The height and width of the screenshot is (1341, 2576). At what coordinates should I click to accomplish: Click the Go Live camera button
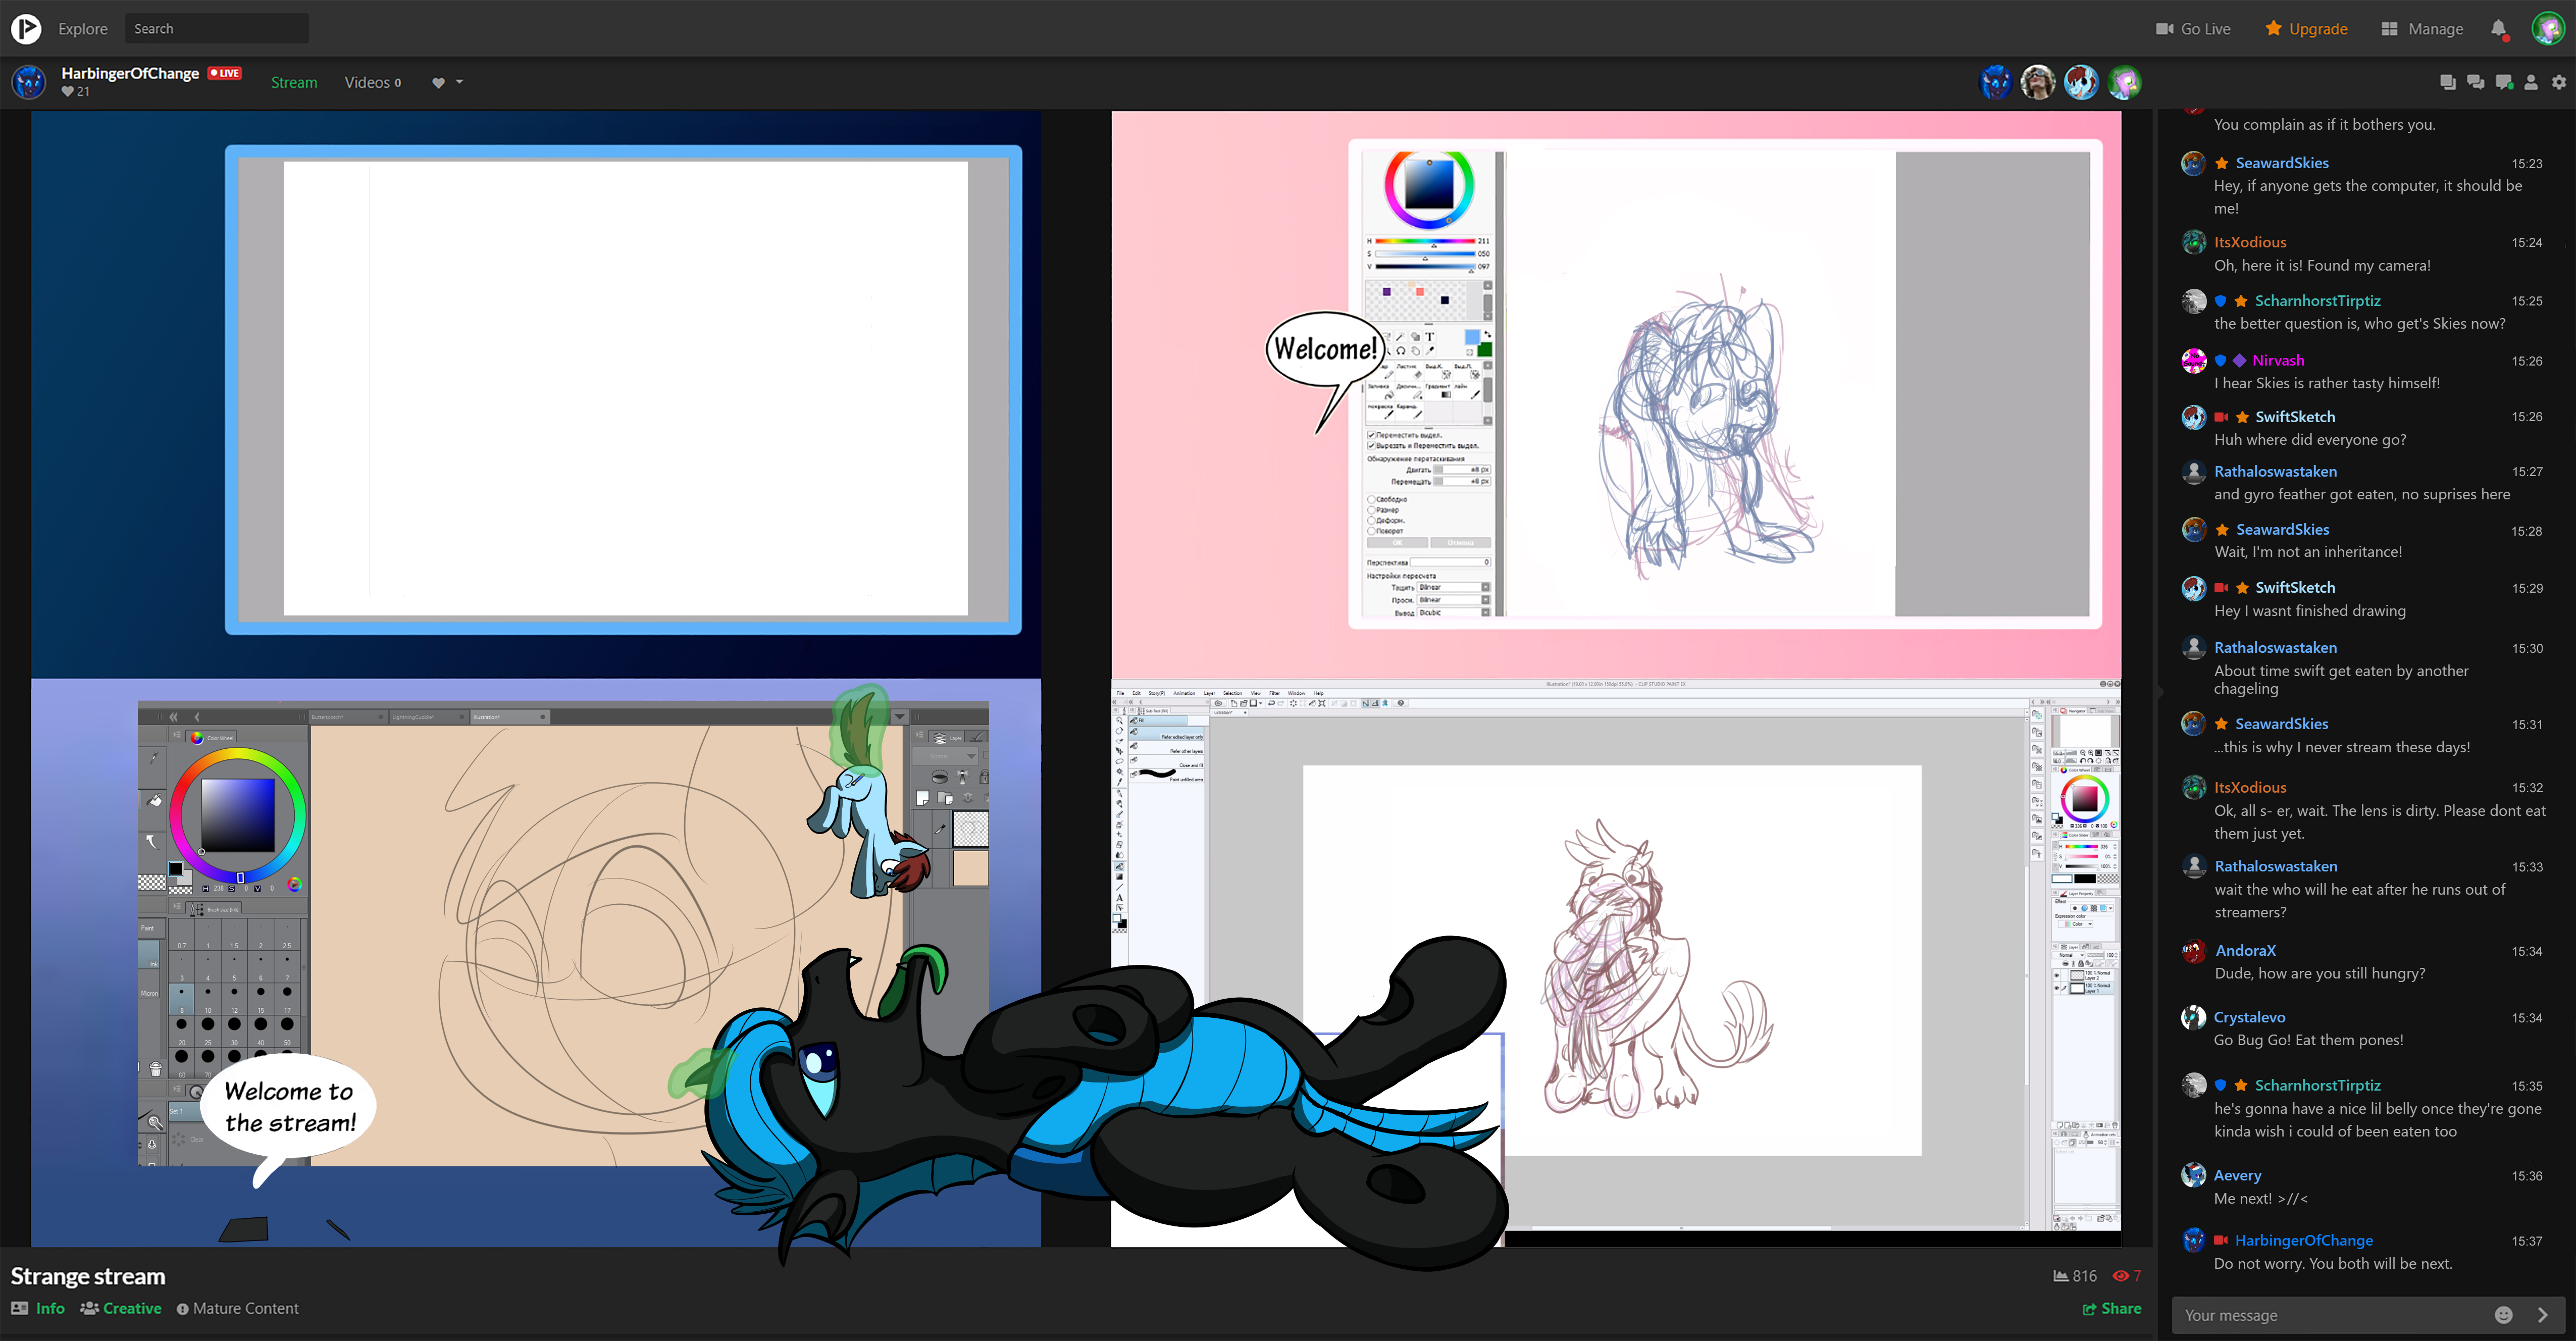[x=2193, y=28]
